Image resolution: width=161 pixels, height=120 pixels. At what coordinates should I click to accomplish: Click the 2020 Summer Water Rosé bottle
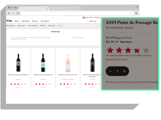pyautogui.click(x=68, y=63)
